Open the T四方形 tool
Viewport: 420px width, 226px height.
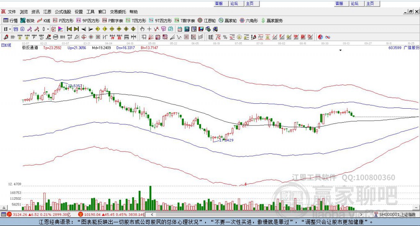coord(136,21)
